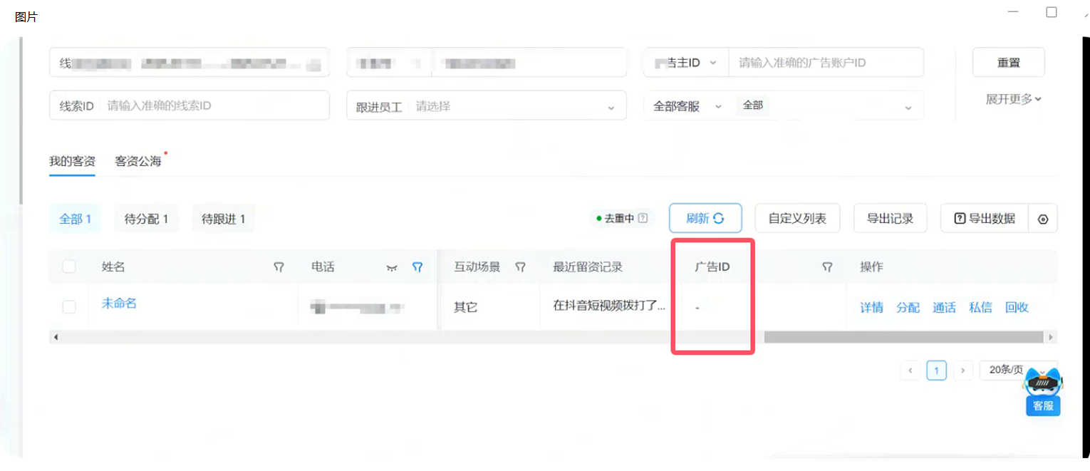Open the 全部客服 selector dropdown

point(687,106)
